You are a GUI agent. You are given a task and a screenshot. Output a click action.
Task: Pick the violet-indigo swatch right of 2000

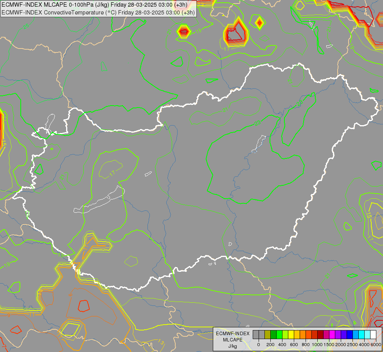[x=344, y=334]
